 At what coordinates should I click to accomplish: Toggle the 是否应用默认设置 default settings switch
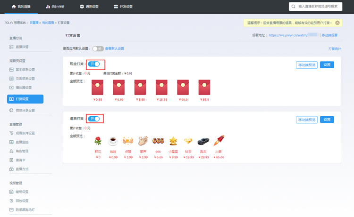[x=98, y=48]
